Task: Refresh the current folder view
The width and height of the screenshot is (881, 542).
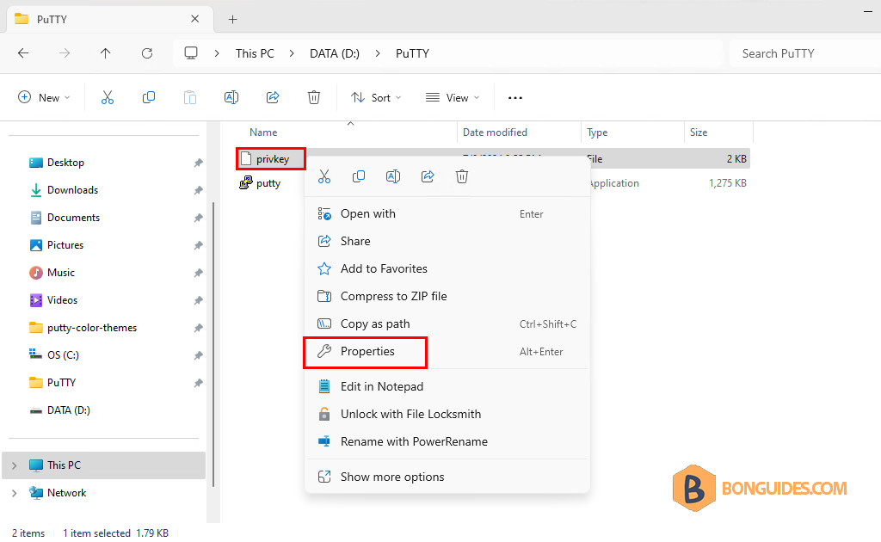Action: click(x=147, y=53)
